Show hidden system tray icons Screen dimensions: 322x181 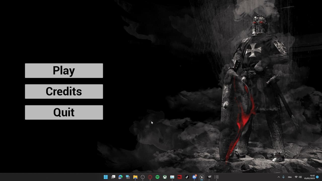(x=278, y=177)
